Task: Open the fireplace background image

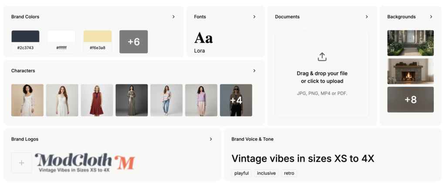Action: (x=410, y=71)
